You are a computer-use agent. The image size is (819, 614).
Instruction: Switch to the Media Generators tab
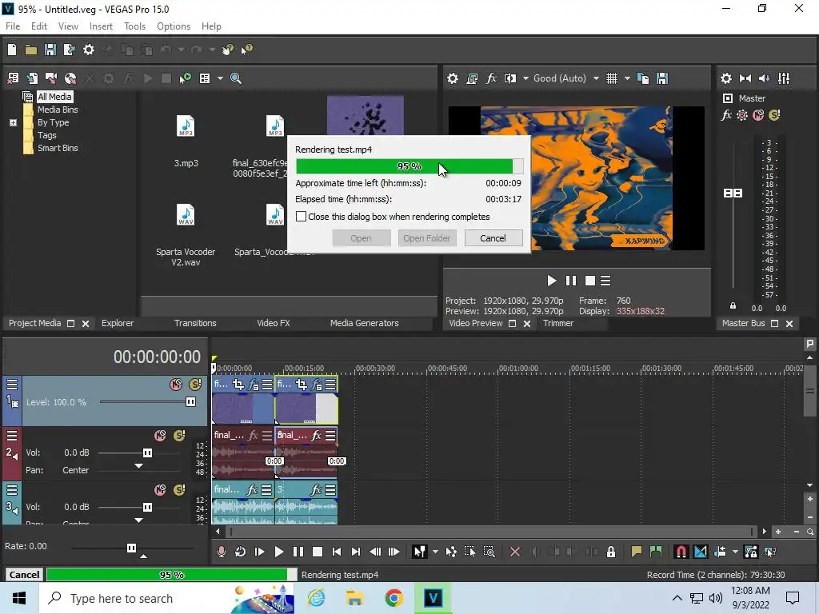pos(364,323)
